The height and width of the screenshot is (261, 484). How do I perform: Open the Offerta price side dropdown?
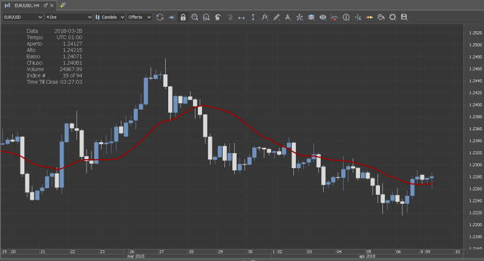point(139,17)
